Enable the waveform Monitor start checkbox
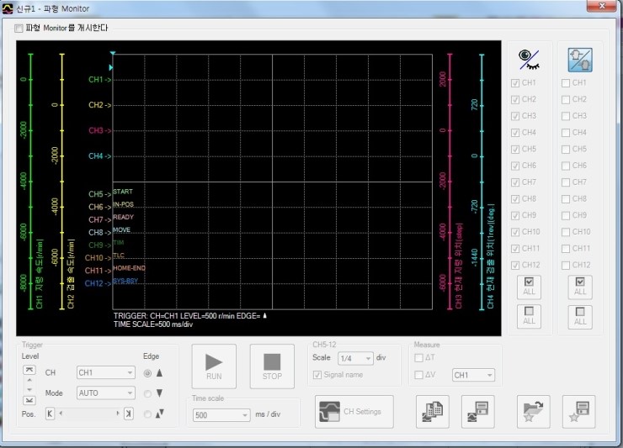The image size is (623, 448). (x=19, y=28)
